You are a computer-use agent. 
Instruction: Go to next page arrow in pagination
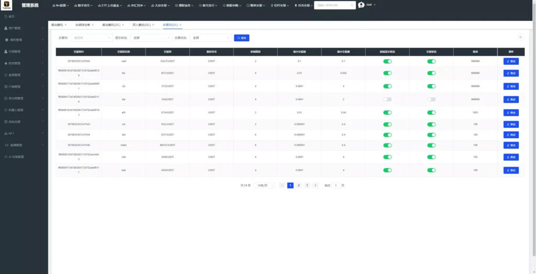tap(316, 185)
